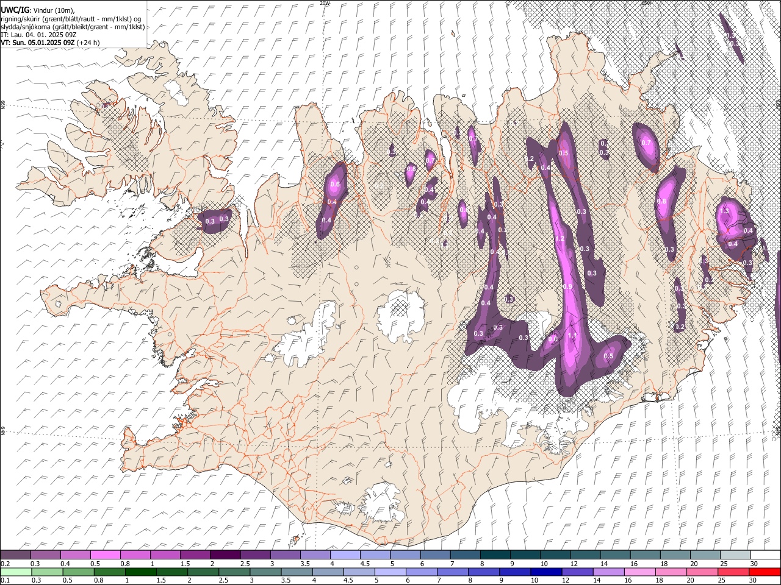Select the palest green 0.1 swatch, lower legend
The image size is (781, 585).
coord(16,572)
